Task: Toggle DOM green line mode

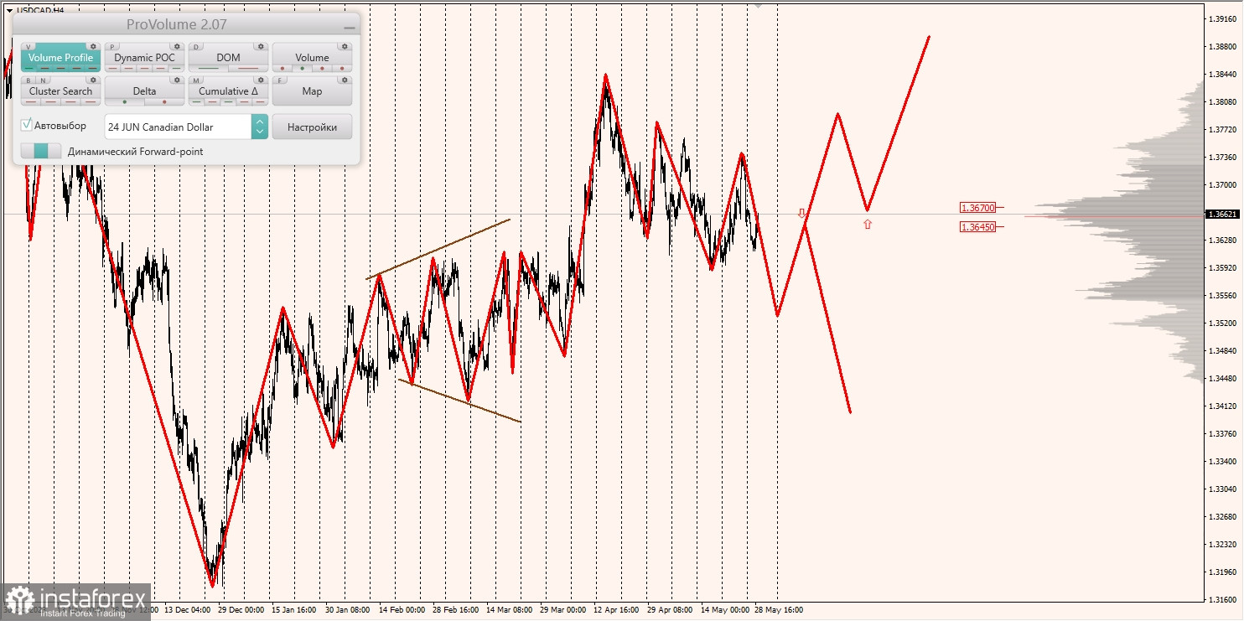Action: (x=208, y=68)
